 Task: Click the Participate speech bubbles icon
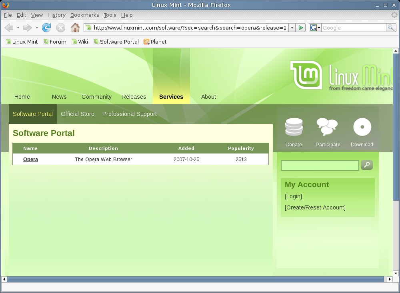[x=327, y=127]
